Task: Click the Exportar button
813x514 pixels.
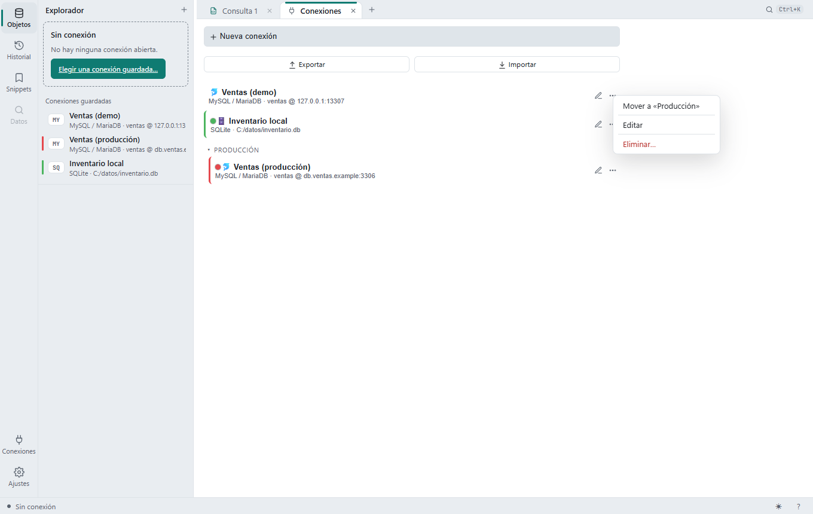Action: [x=307, y=65]
